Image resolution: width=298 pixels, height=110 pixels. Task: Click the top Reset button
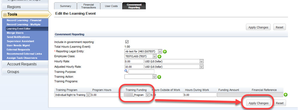coord(279,27)
